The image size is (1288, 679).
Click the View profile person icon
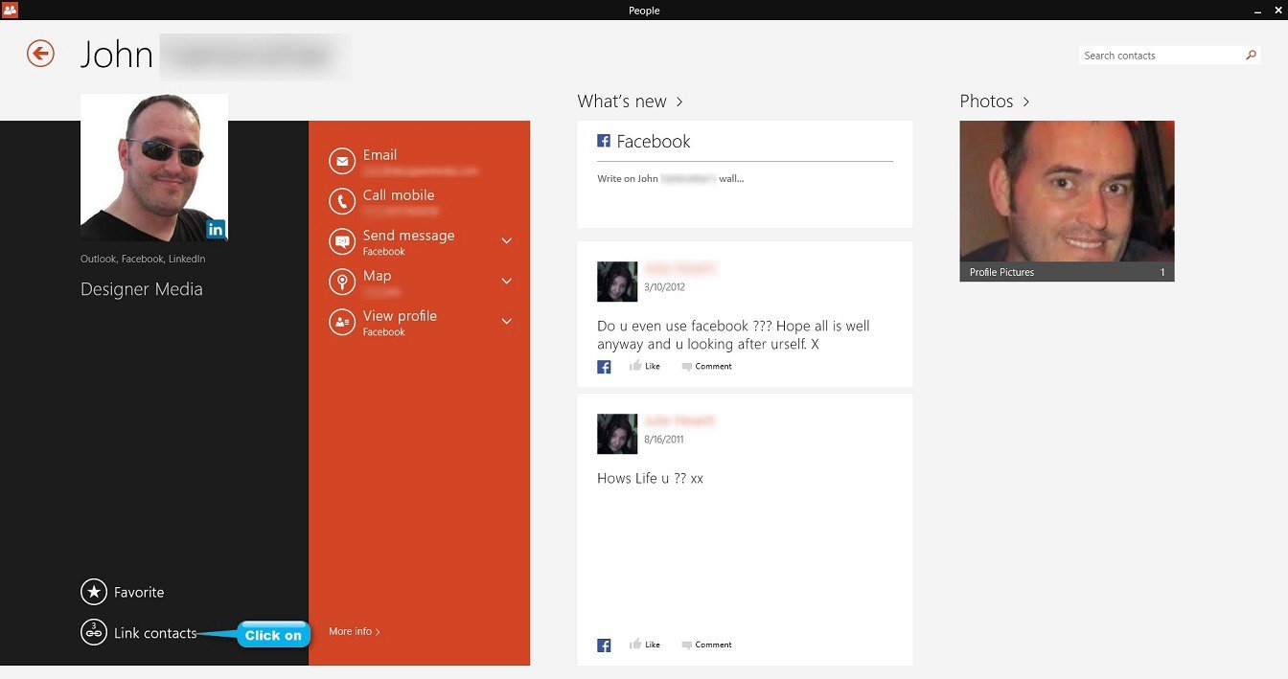[x=342, y=322]
